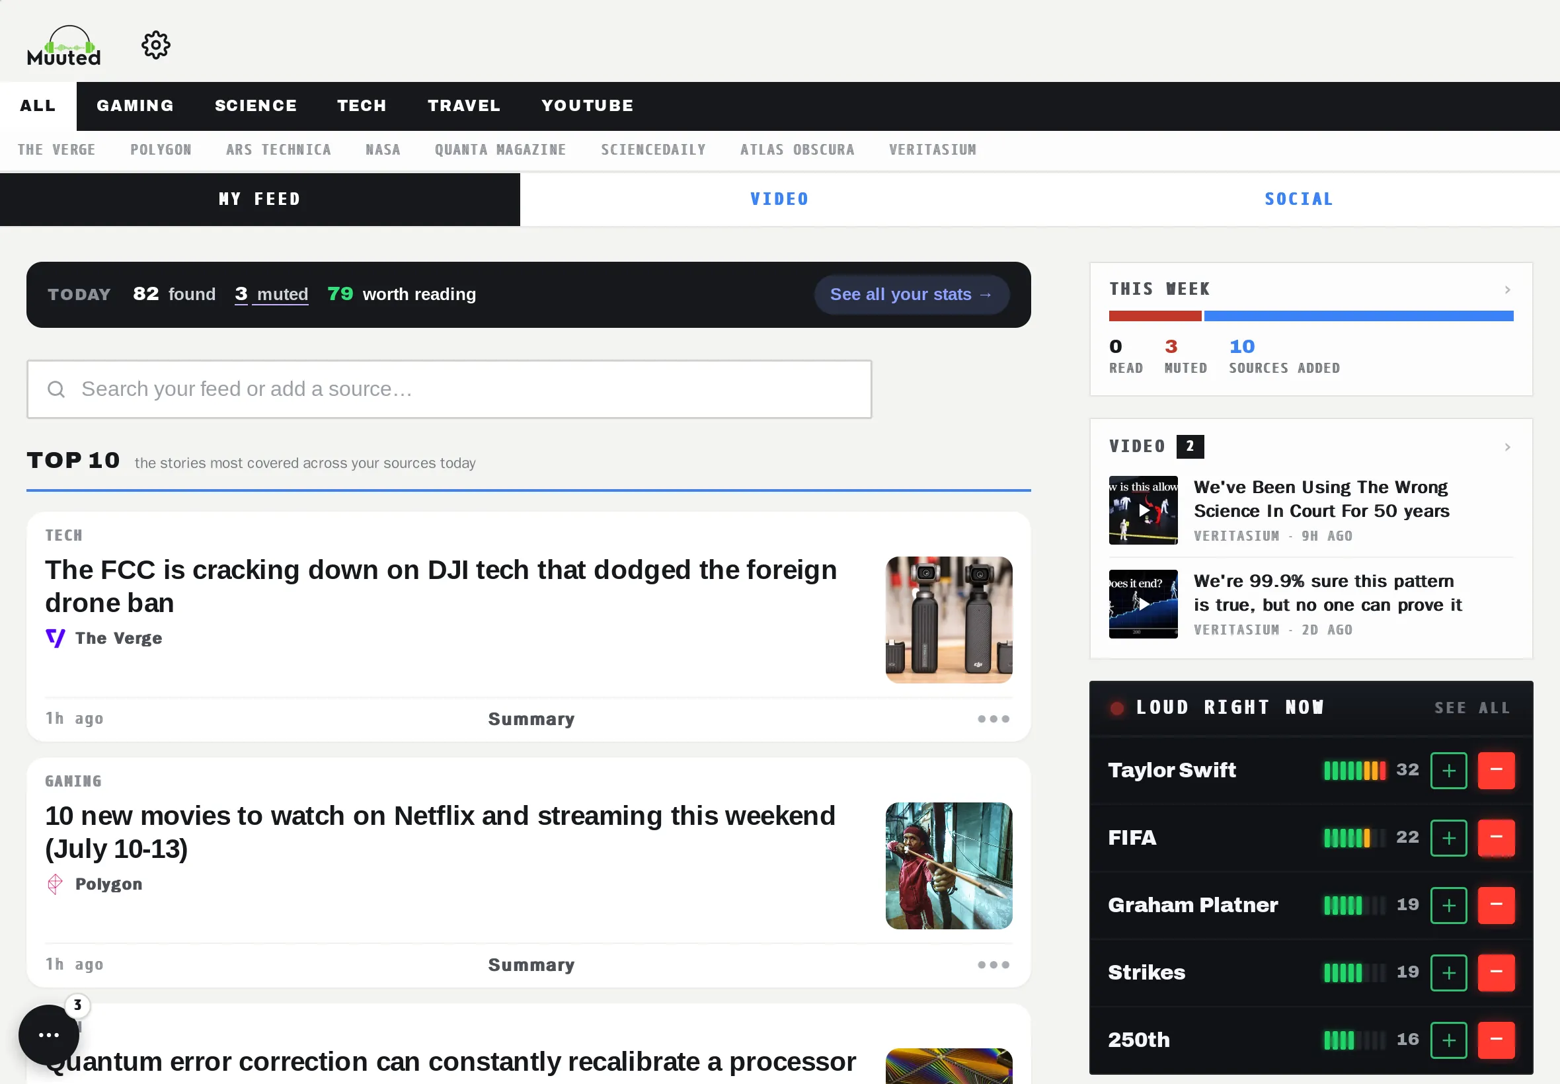The width and height of the screenshot is (1560, 1084).
Task: Filter by NASA source
Action: [383, 149]
